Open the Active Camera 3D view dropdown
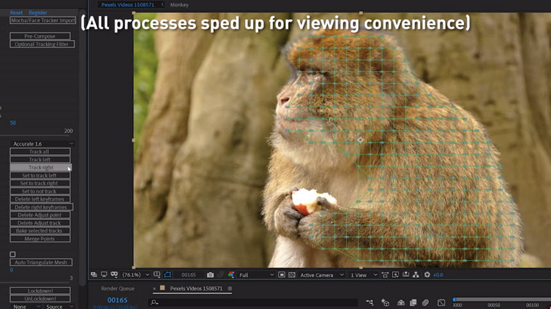The height and width of the screenshot is (309, 551). (x=322, y=275)
